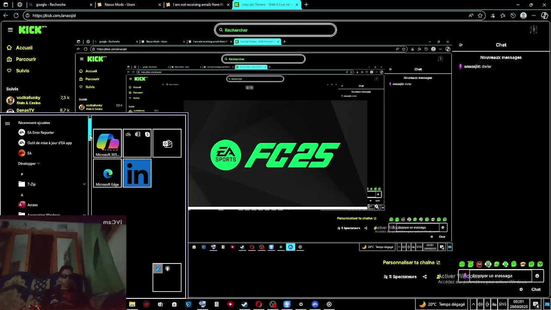Screen dimensions: 551x310
Task: Reload the Kick page
Action: [16, 15]
